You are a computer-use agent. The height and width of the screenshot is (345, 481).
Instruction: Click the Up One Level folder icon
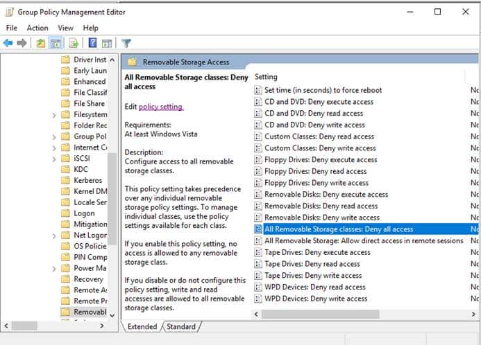41,43
